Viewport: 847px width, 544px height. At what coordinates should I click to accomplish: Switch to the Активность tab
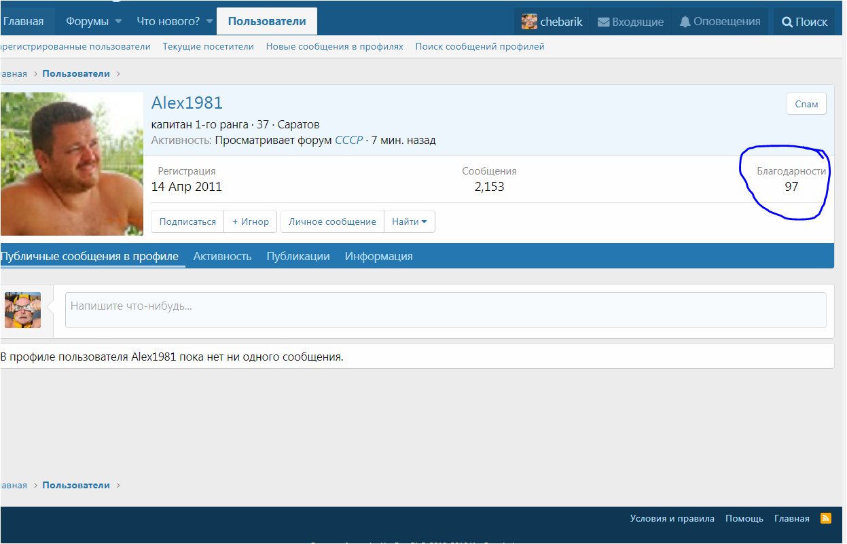(x=222, y=256)
